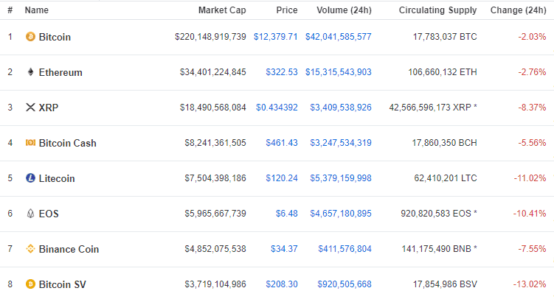Screen dimensions: 554x302
Task: Open the Binance Coin name link
Action: click(69, 249)
